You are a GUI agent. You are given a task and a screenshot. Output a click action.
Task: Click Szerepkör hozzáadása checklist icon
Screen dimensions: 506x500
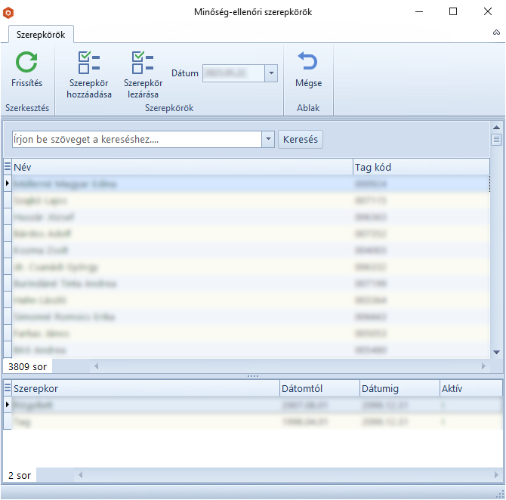tap(89, 62)
